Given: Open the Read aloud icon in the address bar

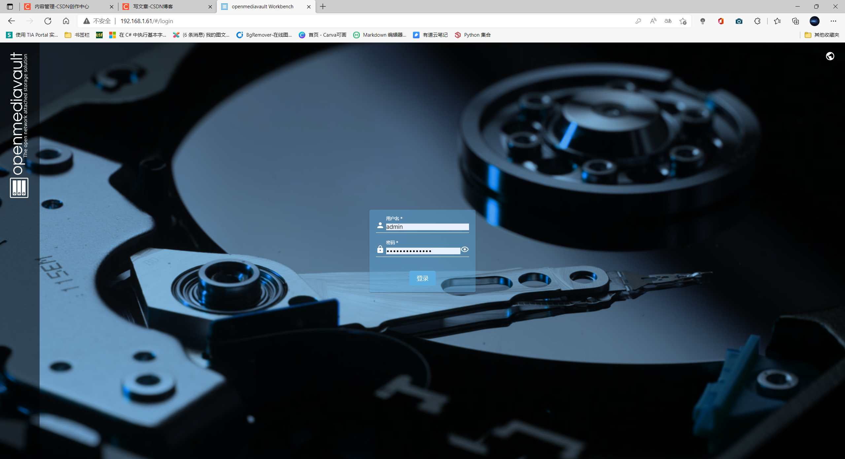Looking at the screenshot, I should [x=653, y=21].
